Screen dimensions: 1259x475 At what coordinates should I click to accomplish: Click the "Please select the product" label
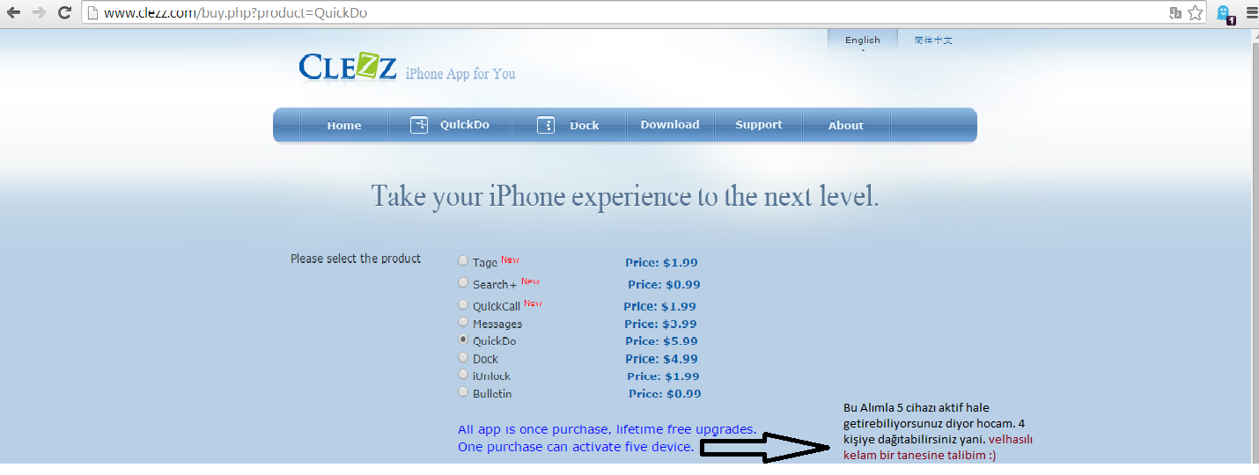pos(356,259)
